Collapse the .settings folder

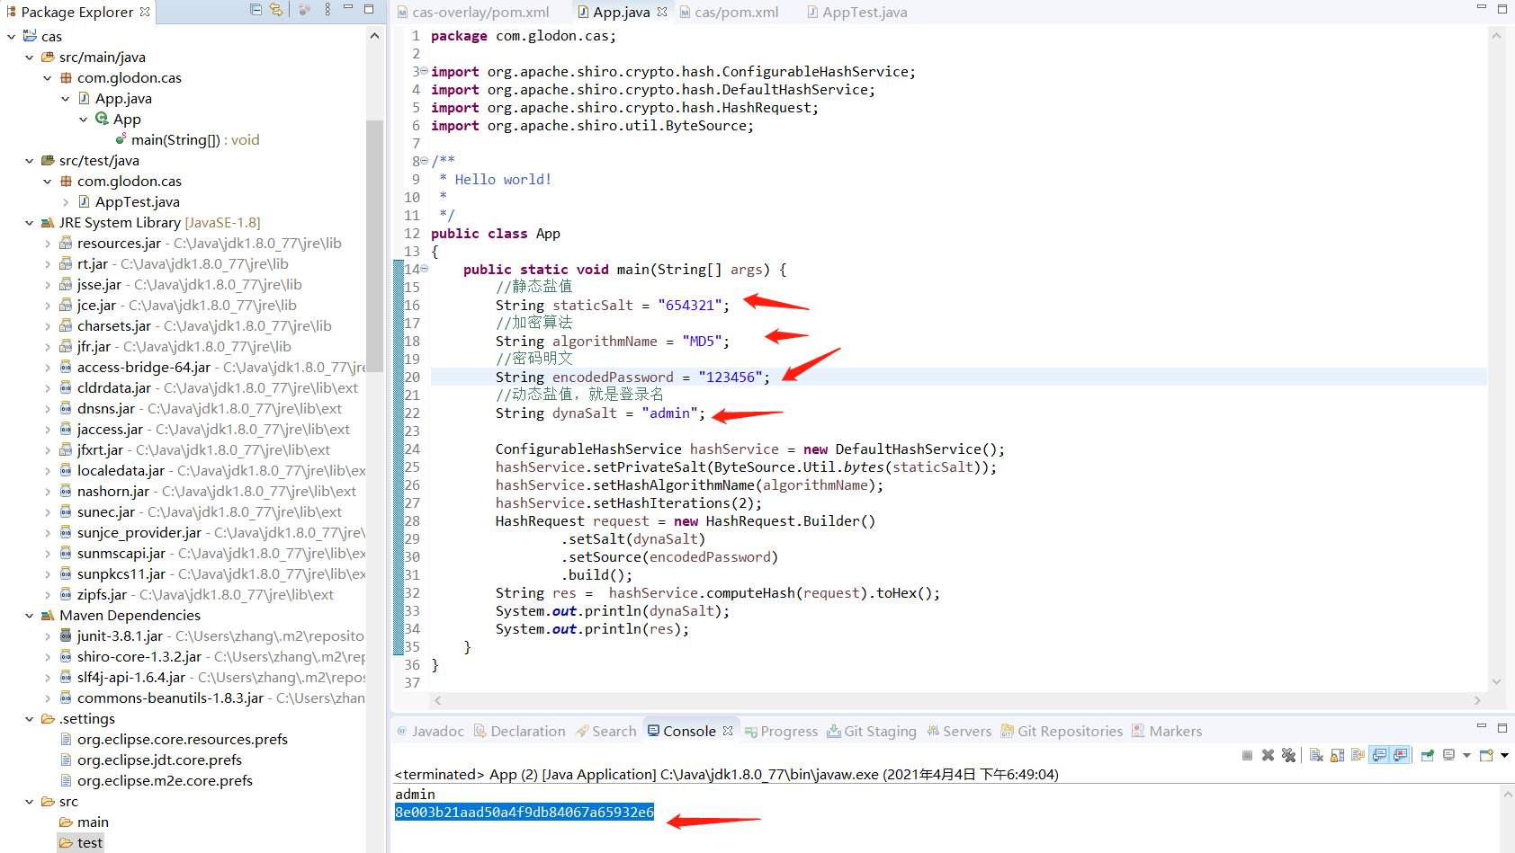tap(29, 718)
